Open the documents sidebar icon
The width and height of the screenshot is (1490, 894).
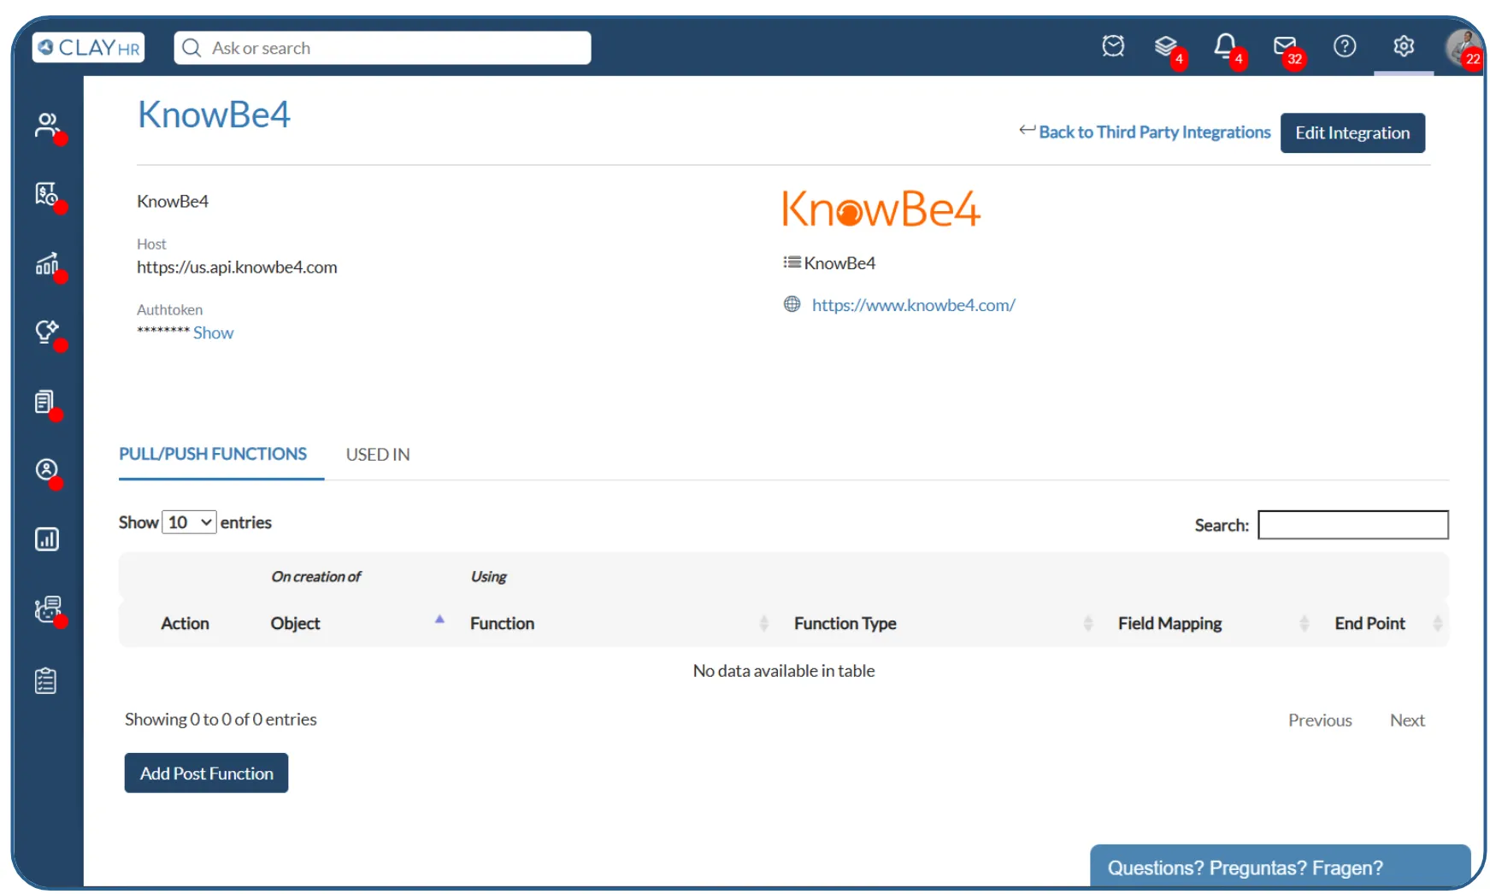[x=44, y=402]
